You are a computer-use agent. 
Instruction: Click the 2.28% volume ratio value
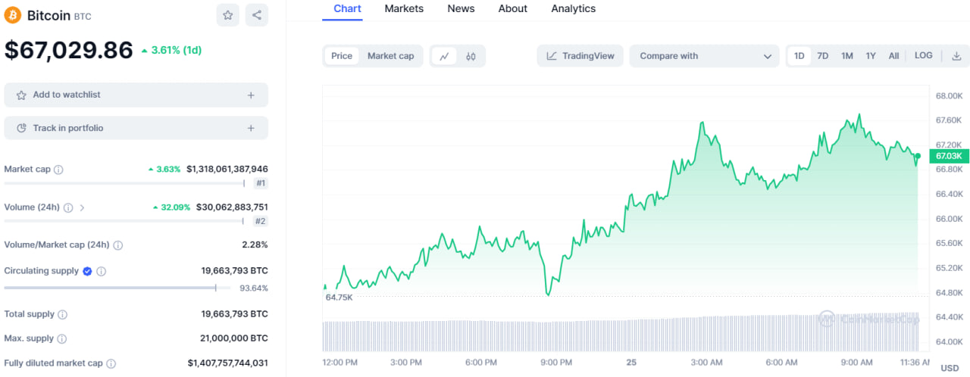tap(255, 245)
